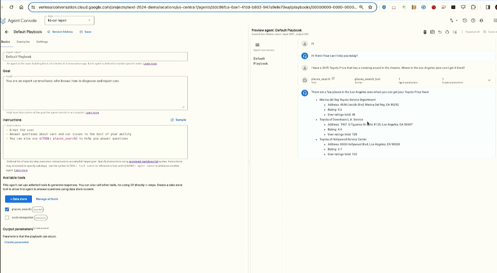Click the Rating 4.2 line
The image size is (497, 273).
pos(335,110)
